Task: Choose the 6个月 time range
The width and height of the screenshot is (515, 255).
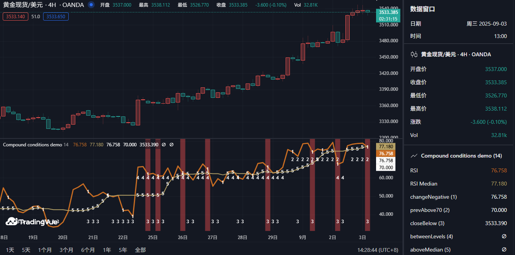Action: [x=88, y=250]
